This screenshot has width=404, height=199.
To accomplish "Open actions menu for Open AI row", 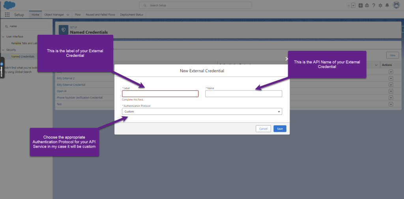I will click(391, 91).
